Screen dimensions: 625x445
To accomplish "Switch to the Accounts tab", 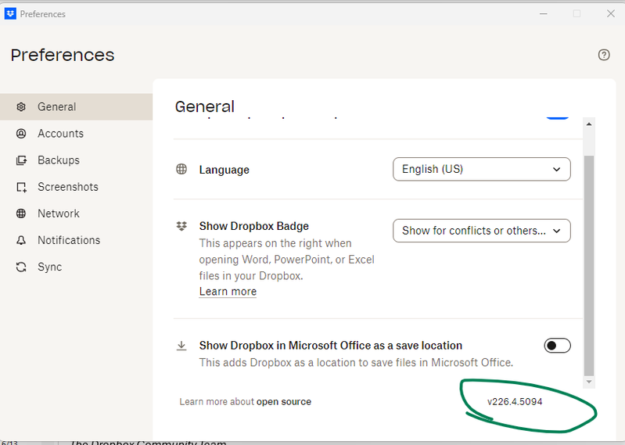I will tap(60, 134).
